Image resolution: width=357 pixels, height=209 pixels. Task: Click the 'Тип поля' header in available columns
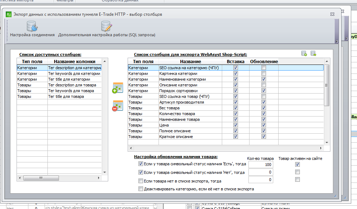pyautogui.click(x=32, y=62)
